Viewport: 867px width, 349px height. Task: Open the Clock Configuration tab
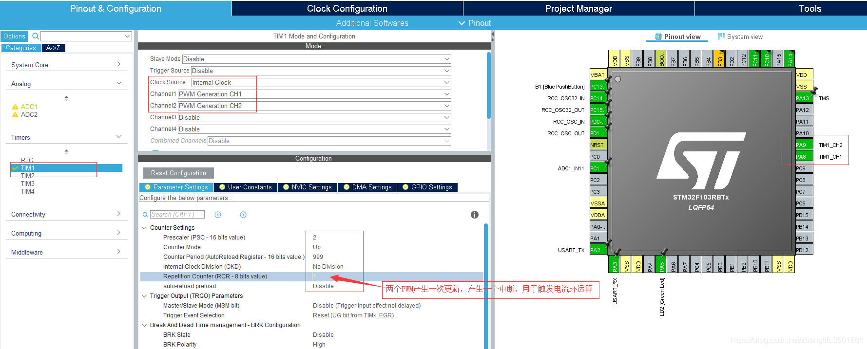[347, 8]
